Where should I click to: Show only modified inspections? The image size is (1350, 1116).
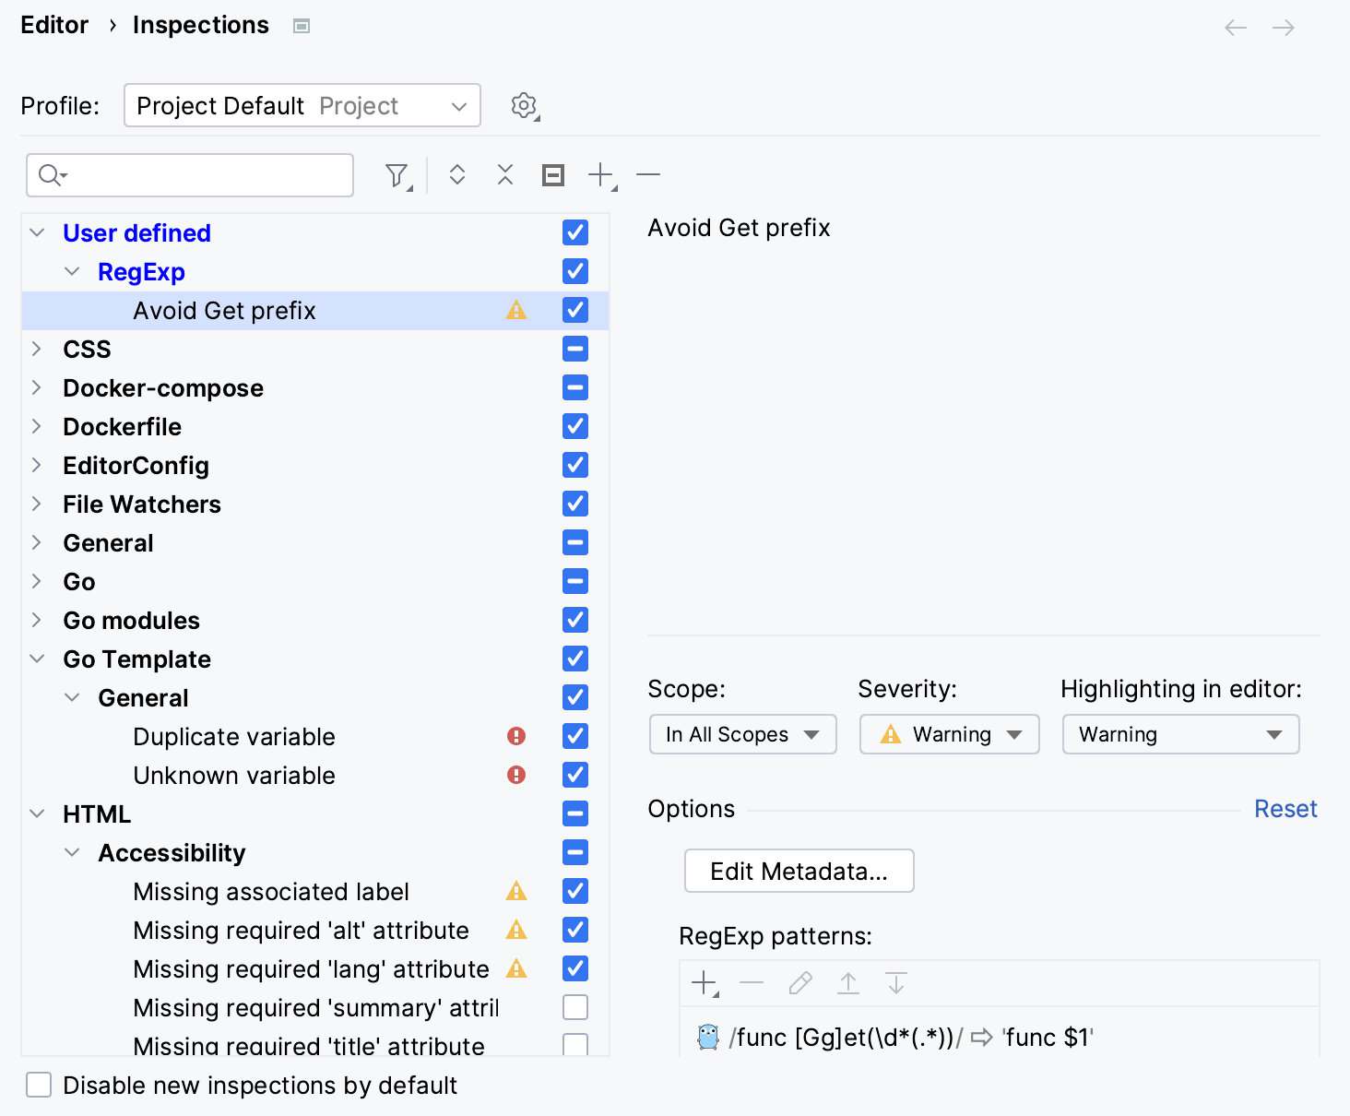pos(552,174)
